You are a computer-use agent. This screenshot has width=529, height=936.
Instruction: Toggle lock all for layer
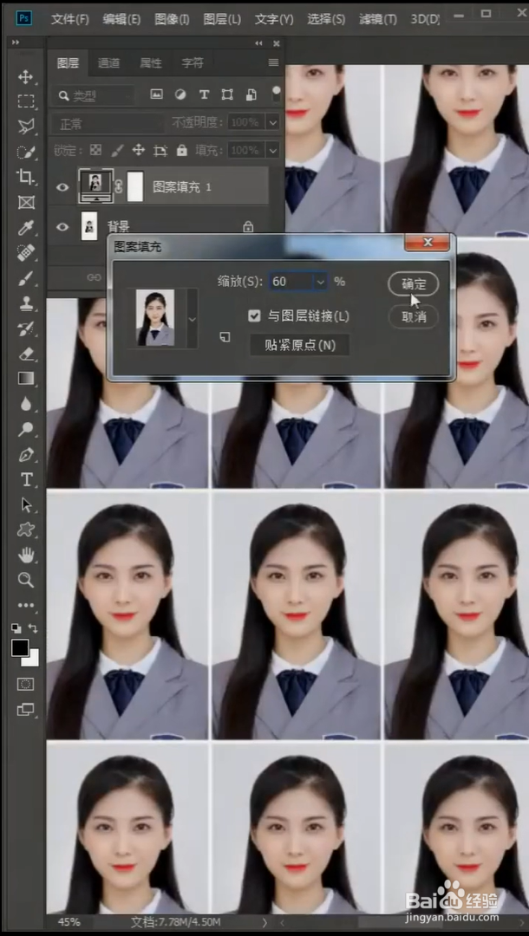181,150
